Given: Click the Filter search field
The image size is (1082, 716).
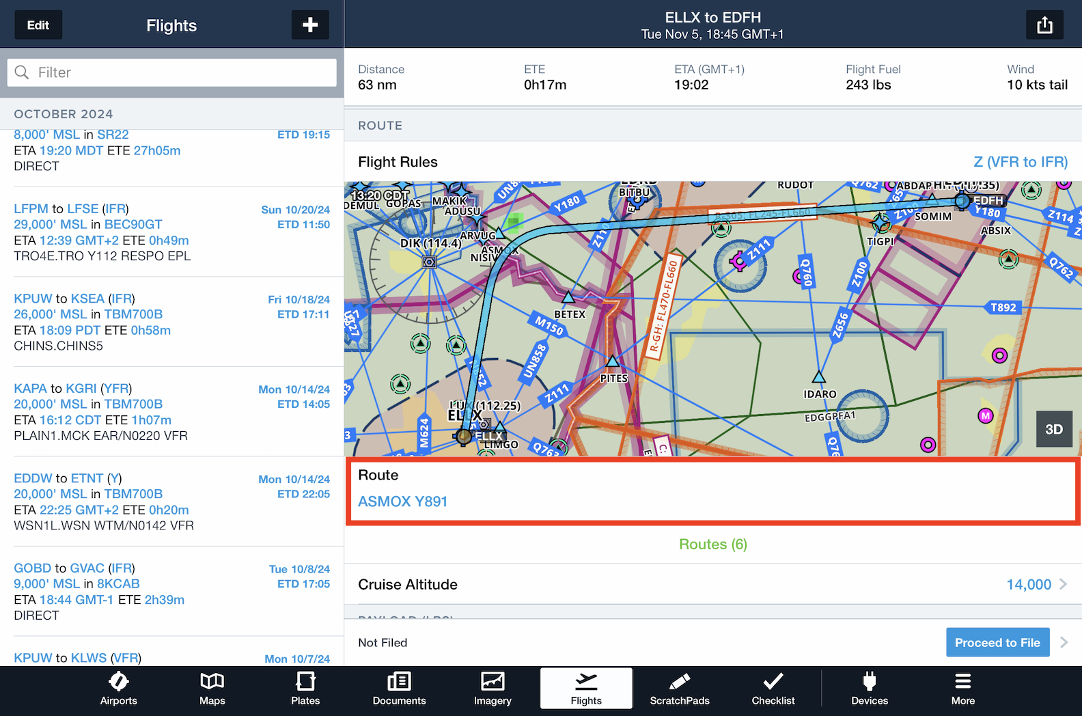Looking at the screenshot, I should click(x=172, y=72).
